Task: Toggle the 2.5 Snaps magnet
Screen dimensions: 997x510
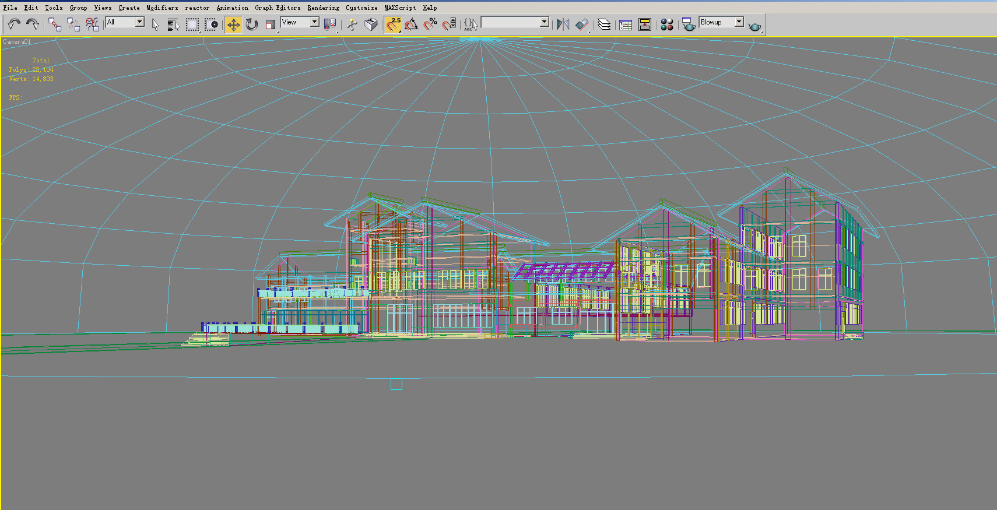Action: click(393, 24)
